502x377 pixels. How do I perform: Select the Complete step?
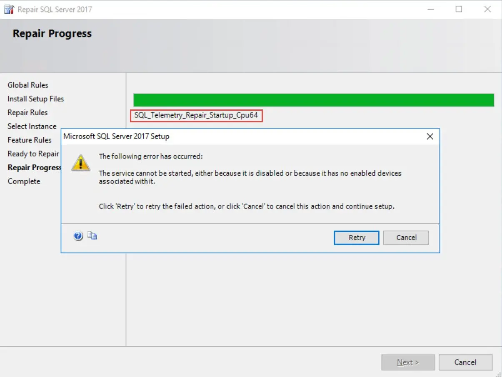24,181
